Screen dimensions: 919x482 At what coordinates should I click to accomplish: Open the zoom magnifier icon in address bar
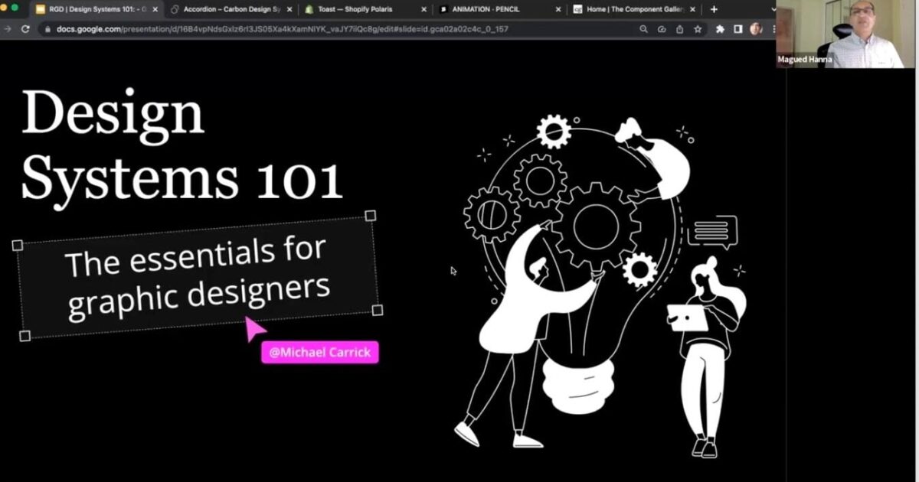tap(644, 29)
